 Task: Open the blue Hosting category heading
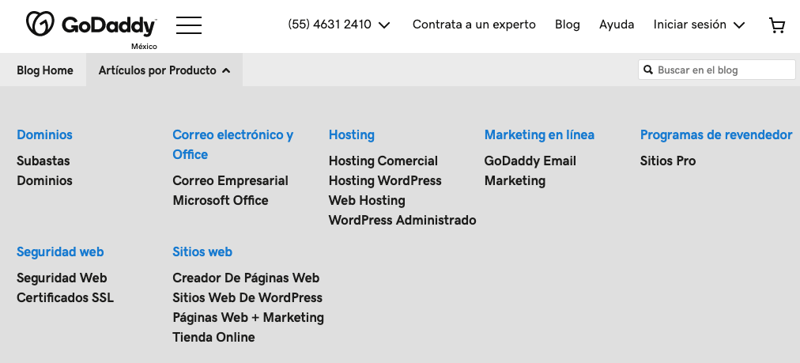(x=352, y=134)
